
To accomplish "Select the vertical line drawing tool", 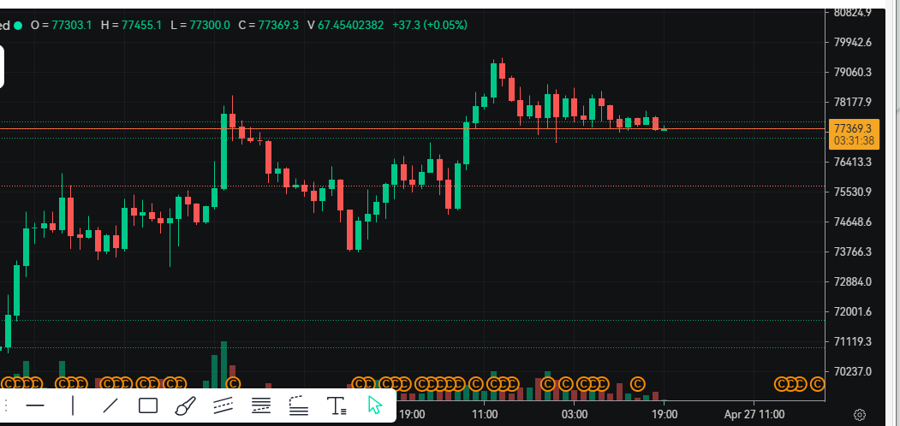I will coord(73,405).
